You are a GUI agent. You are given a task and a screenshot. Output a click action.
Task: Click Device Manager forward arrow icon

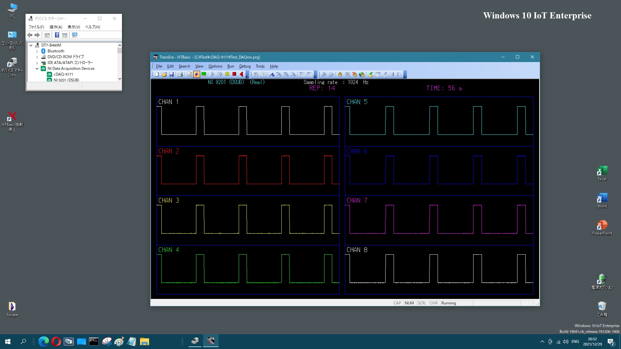click(37, 35)
